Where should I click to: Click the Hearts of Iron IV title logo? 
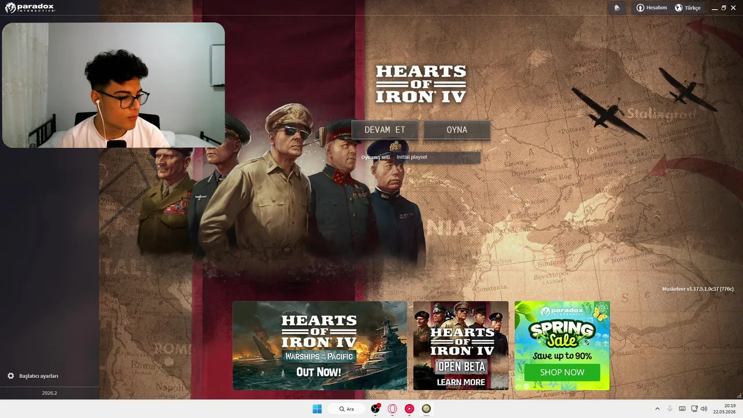tap(421, 84)
